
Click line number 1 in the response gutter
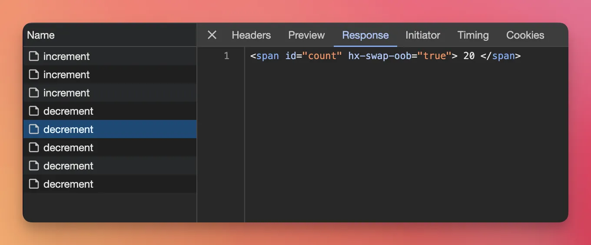click(x=226, y=56)
